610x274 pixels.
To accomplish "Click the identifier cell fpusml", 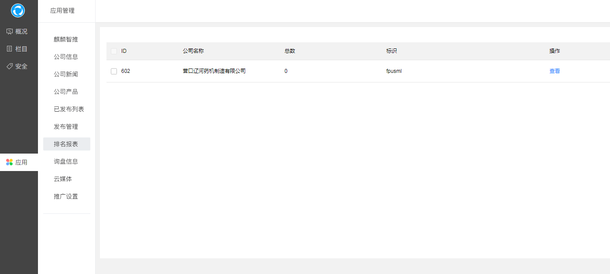I will [394, 71].
